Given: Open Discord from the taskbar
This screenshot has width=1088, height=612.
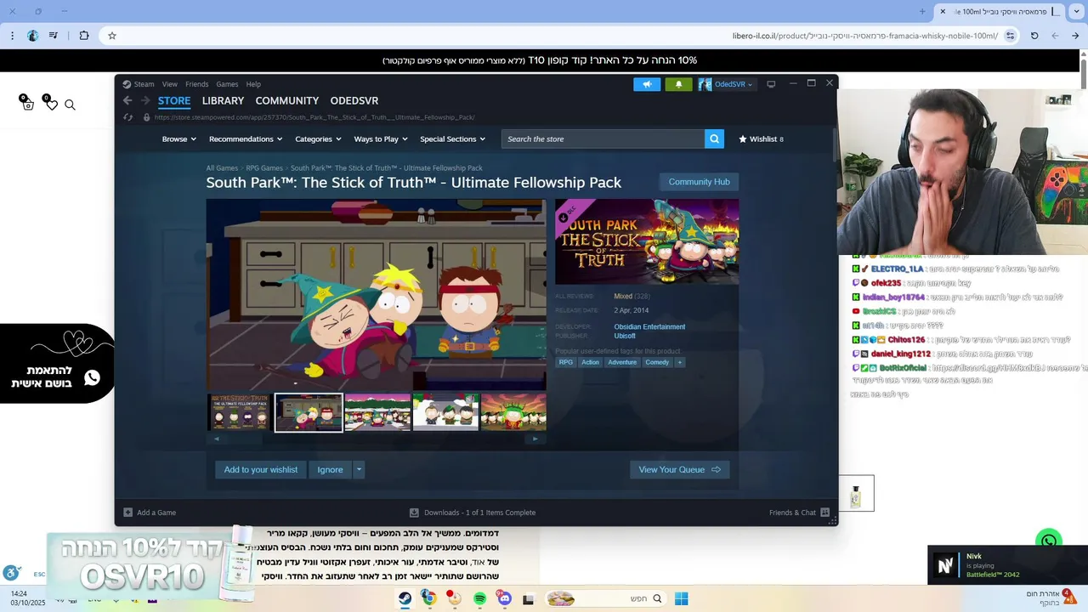Looking at the screenshot, I should 504,598.
